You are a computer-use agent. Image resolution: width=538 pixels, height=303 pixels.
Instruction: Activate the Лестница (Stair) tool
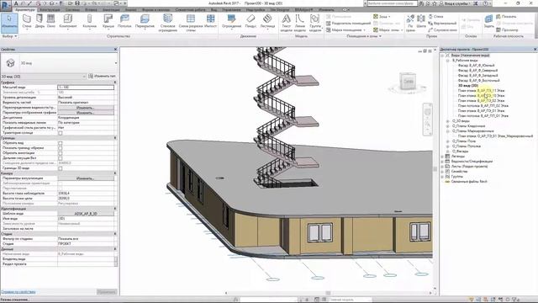(x=267, y=21)
